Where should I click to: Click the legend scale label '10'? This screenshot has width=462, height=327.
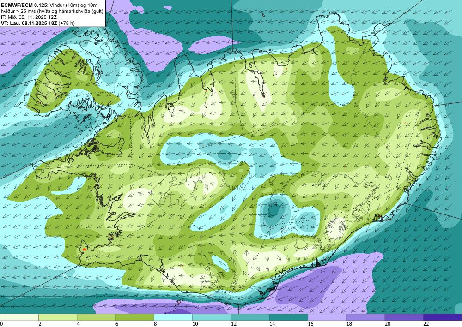pos(195,324)
